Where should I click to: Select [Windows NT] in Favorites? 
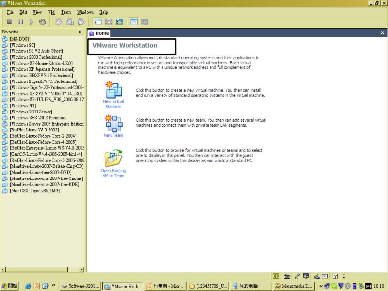point(23,106)
